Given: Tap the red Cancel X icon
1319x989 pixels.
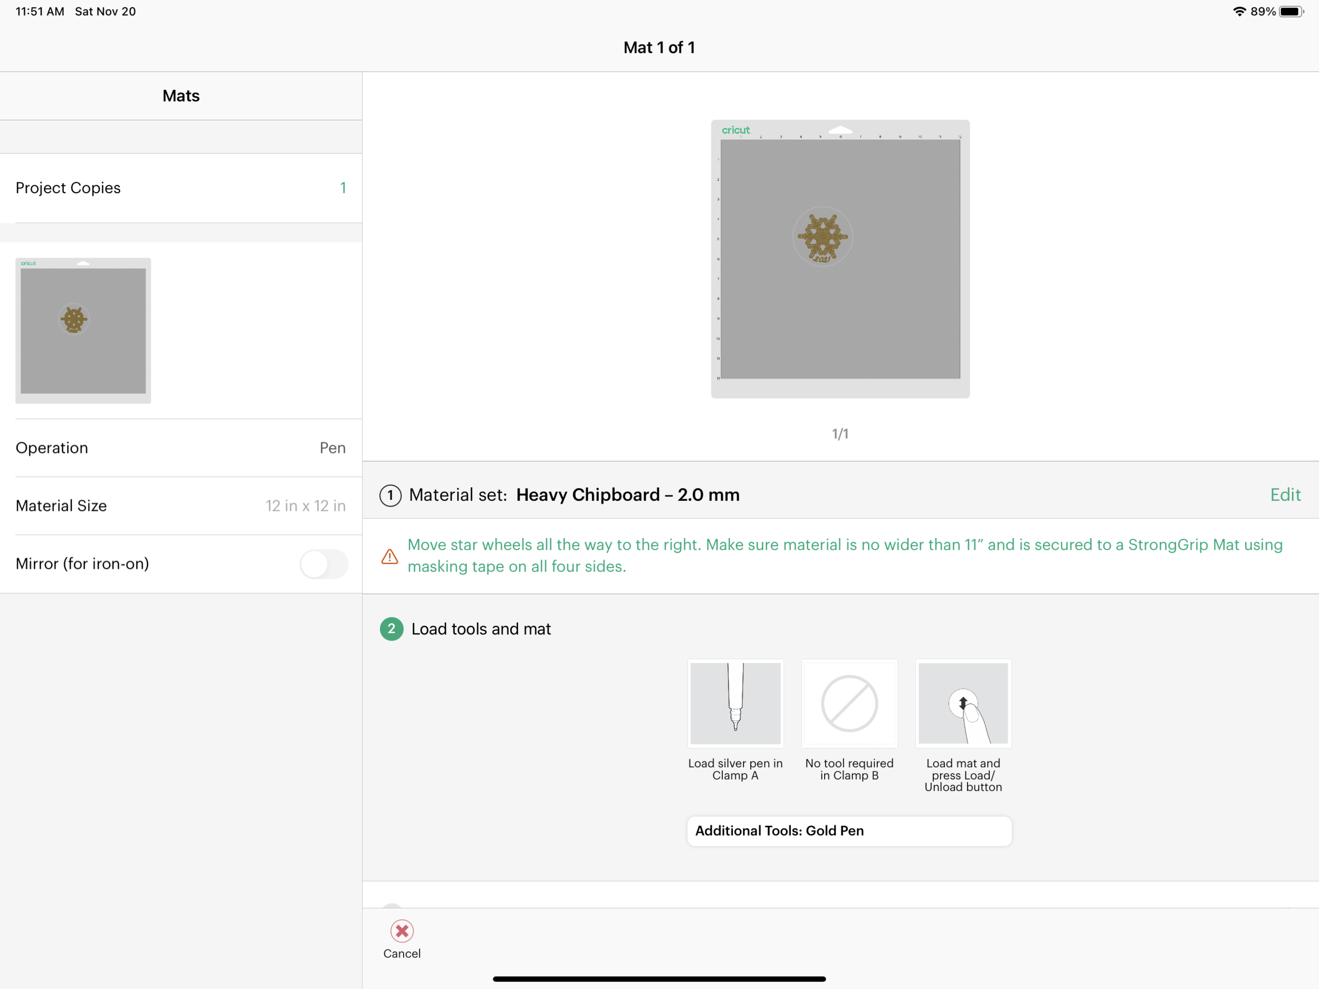Looking at the screenshot, I should 402,930.
